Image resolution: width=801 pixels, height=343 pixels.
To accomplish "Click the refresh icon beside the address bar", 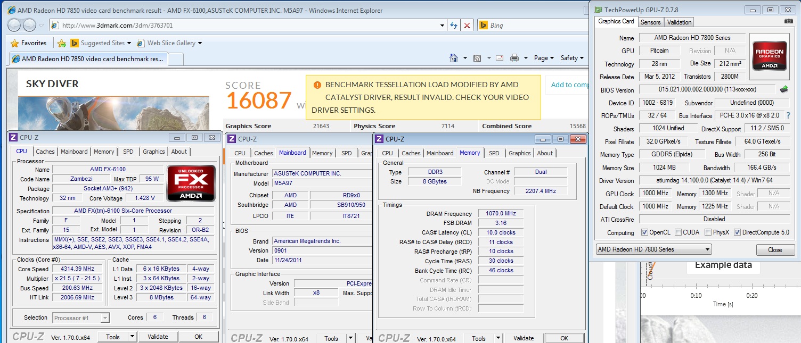I will (454, 25).
